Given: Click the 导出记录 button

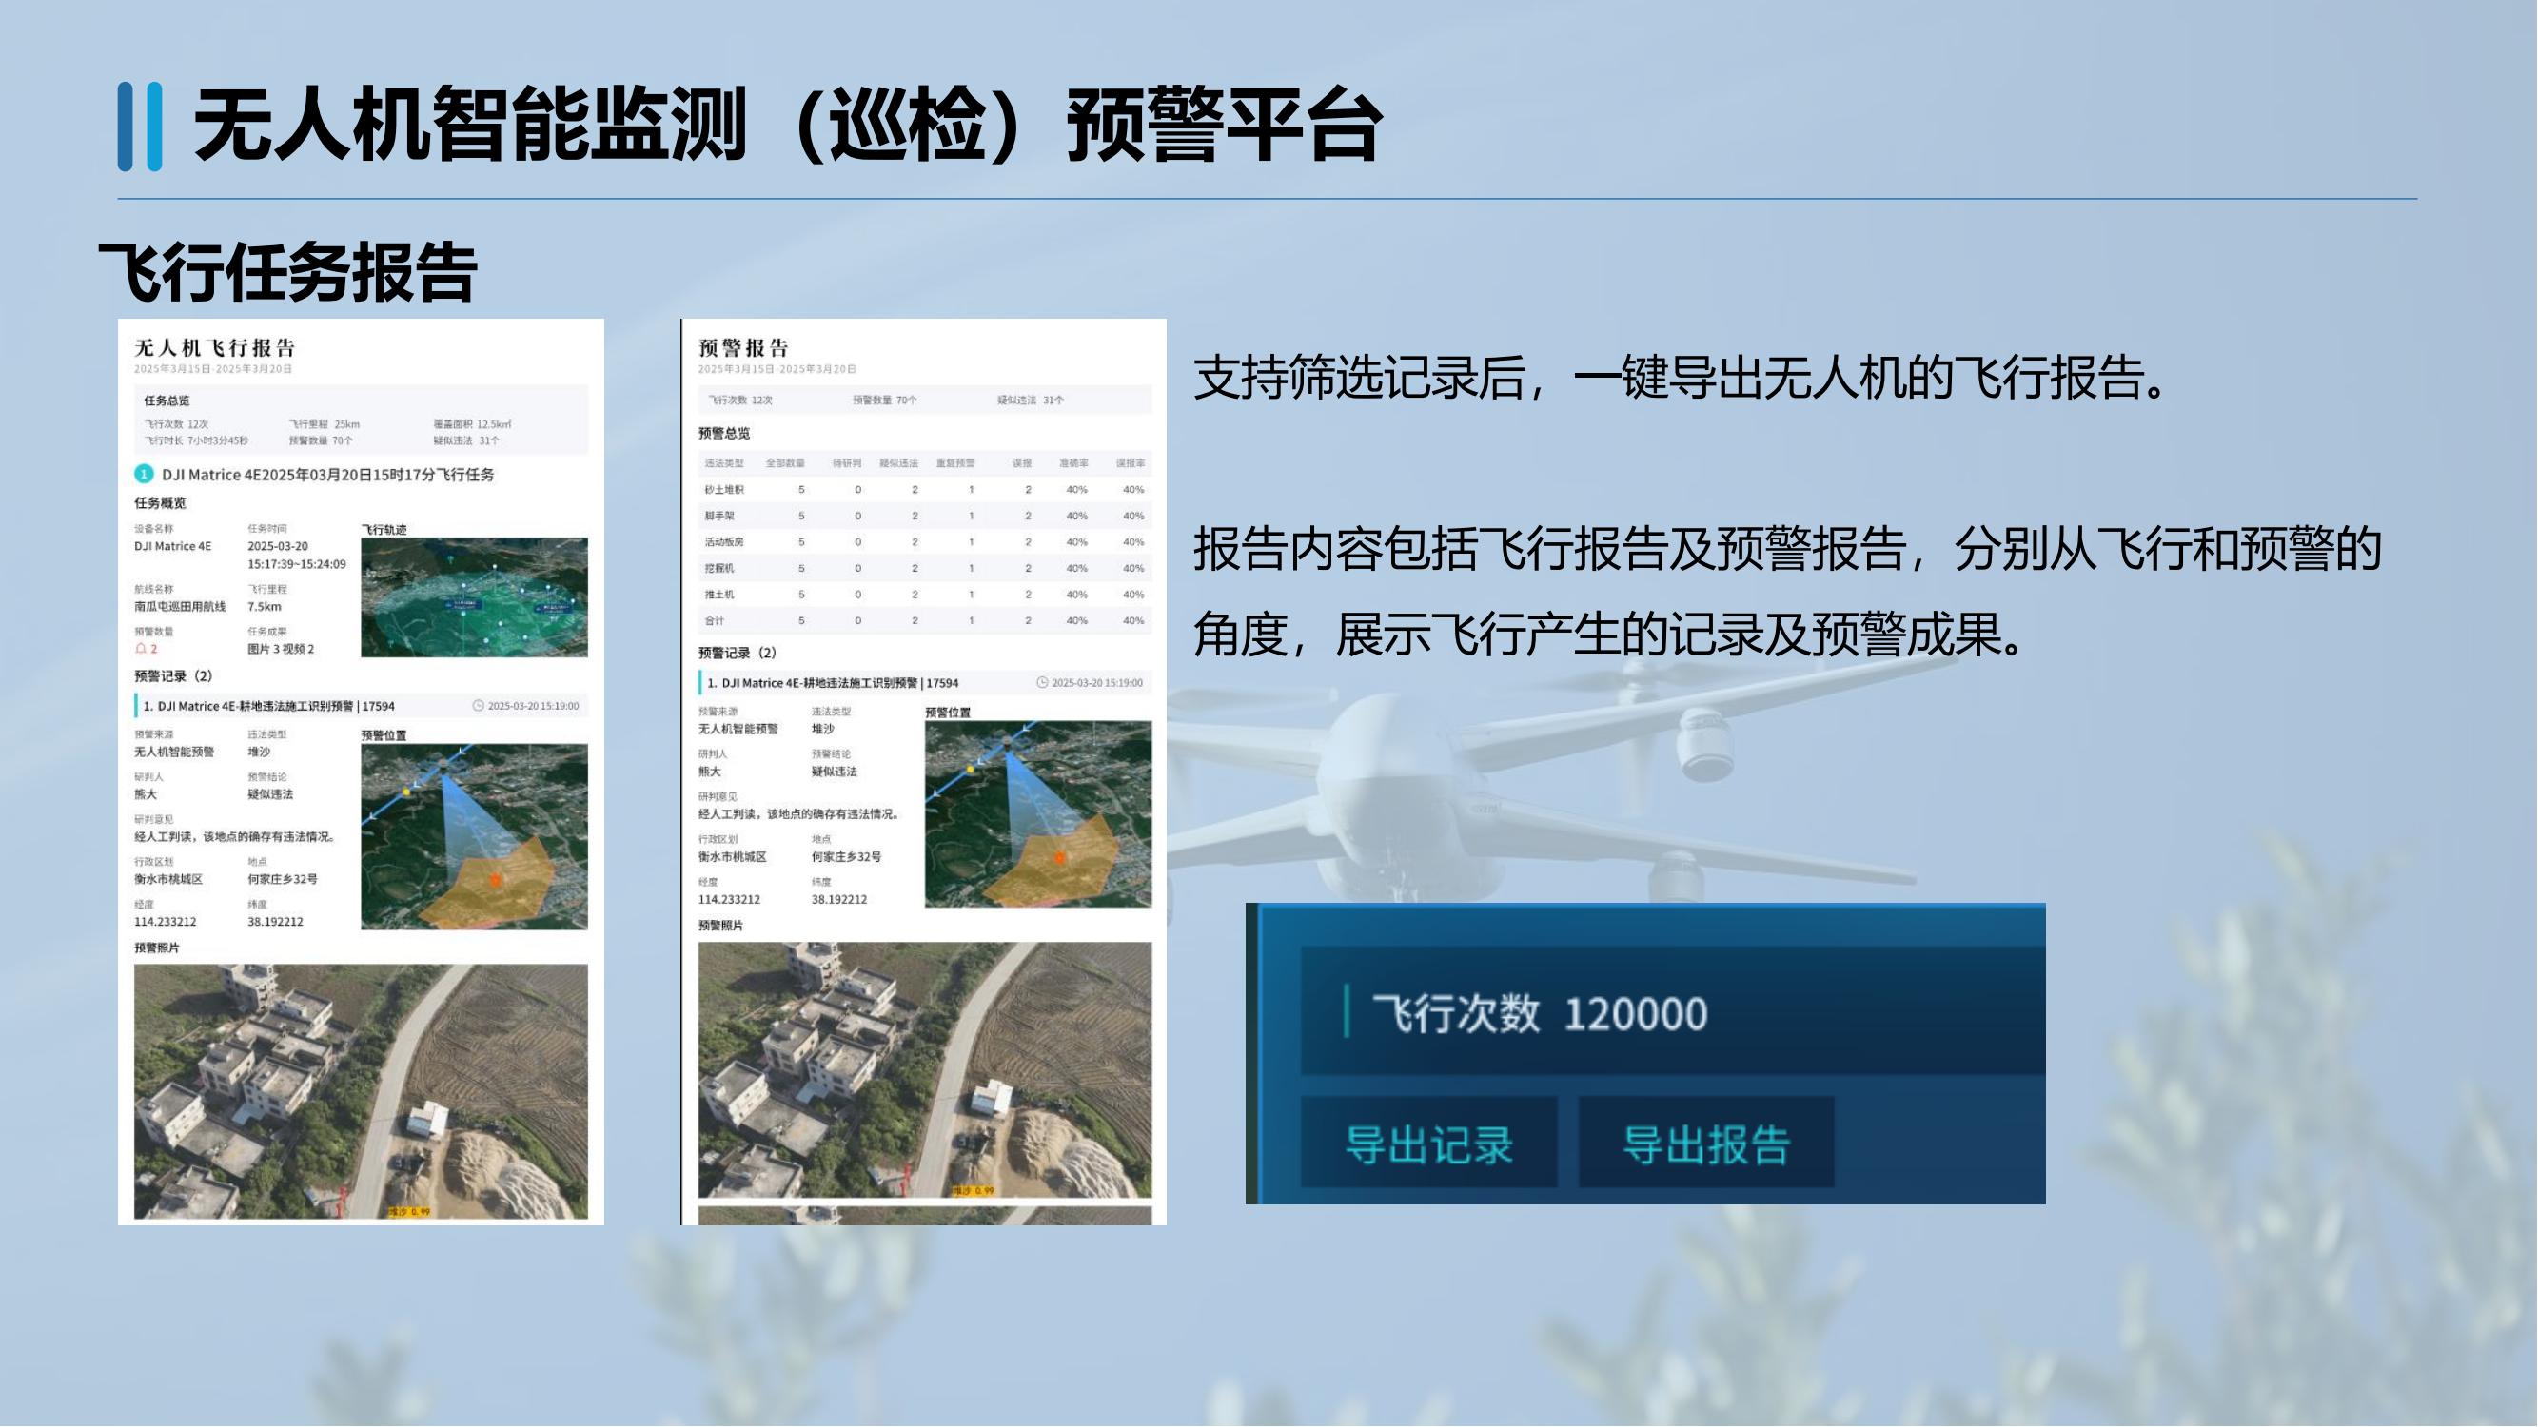Looking at the screenshot, I should click(x=1428, y=1144).
